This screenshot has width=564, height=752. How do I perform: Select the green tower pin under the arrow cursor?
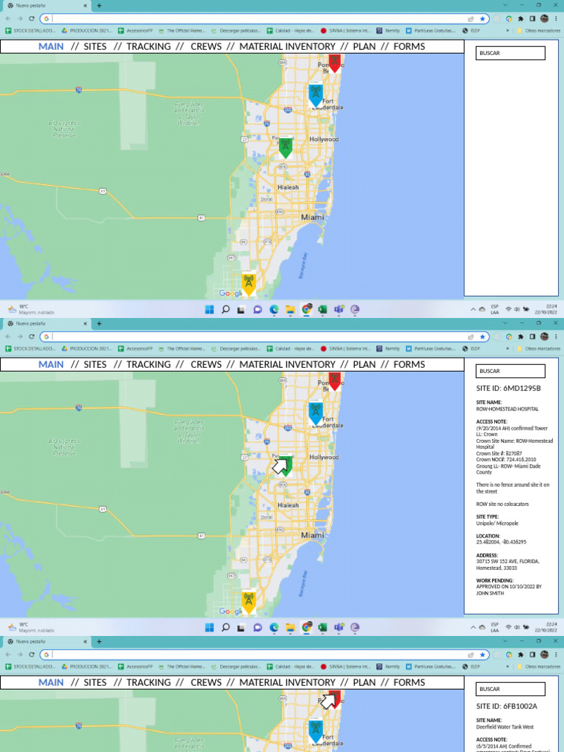point(286,465)
